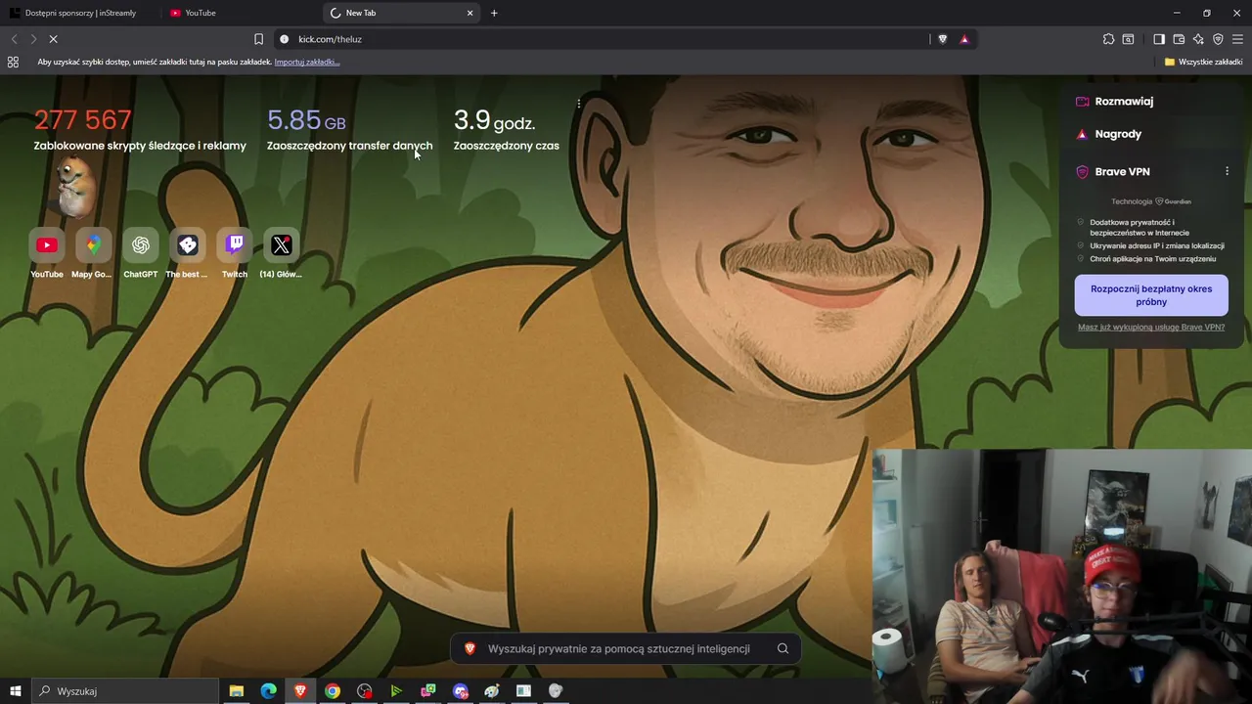Open Google Chrome from the taskbar
Image resolution: width=1252 pixels, height=704 pixels.
point(333,691)
